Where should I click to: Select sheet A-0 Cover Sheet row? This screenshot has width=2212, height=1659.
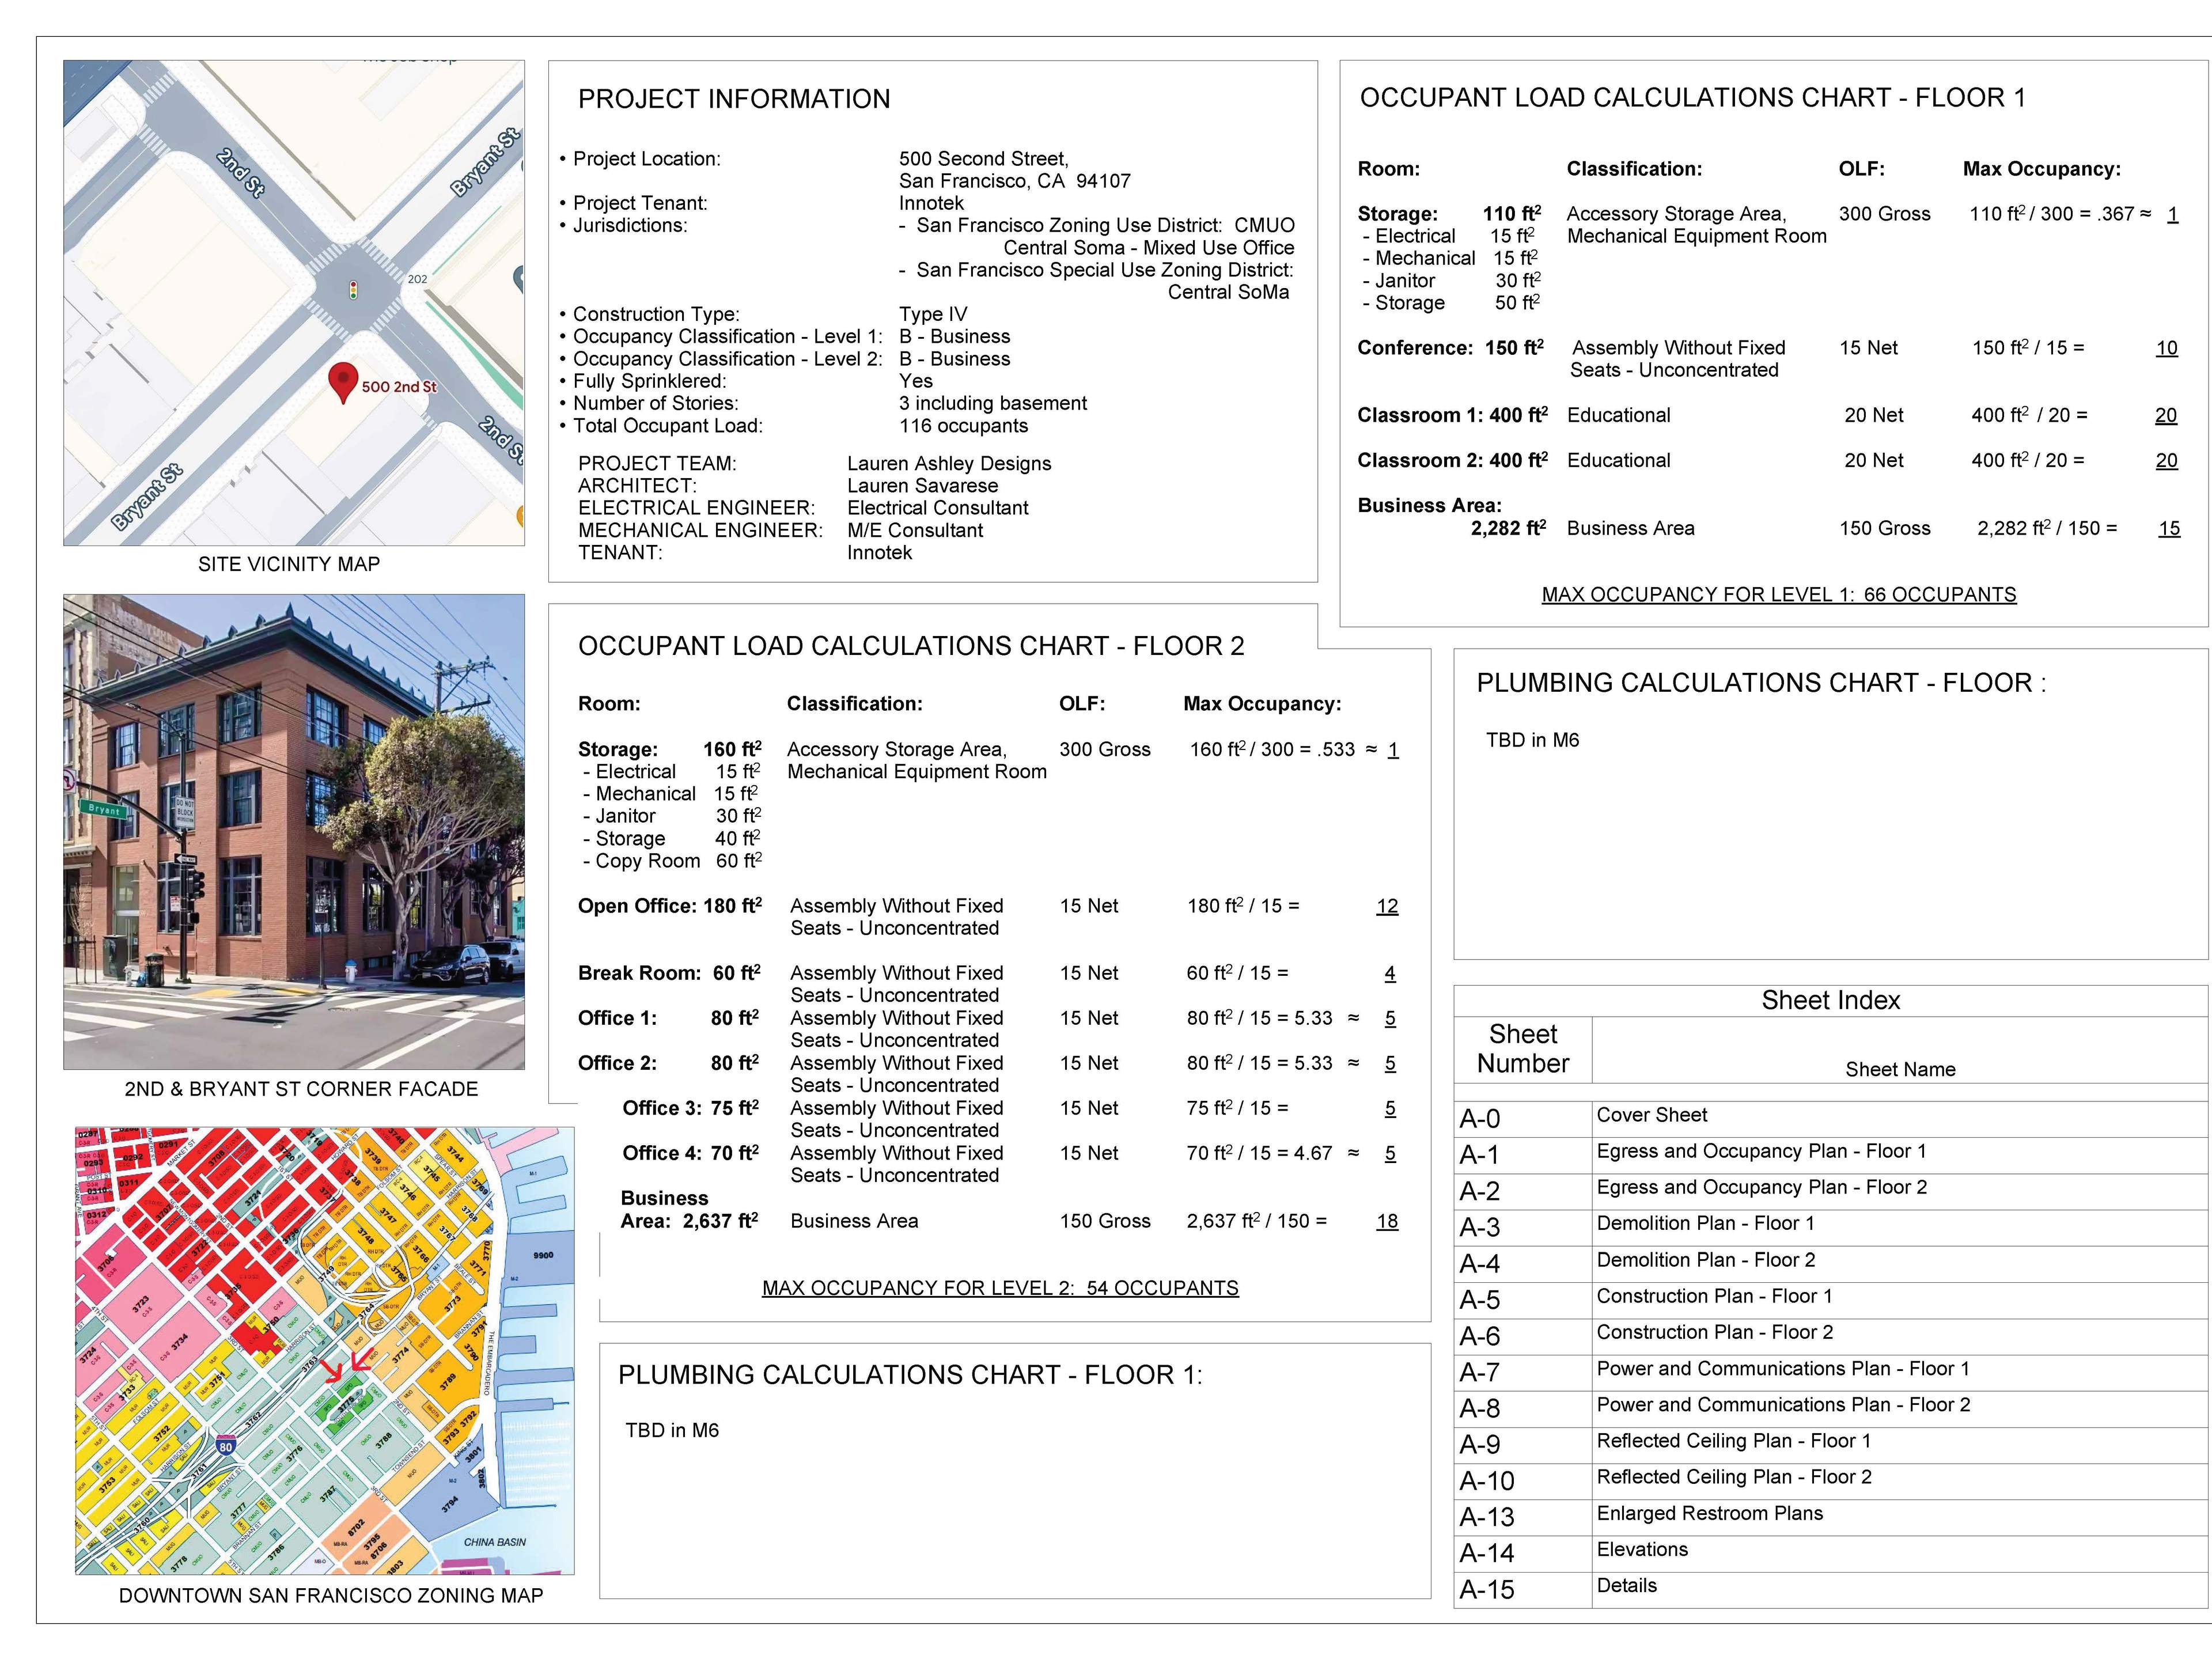[x=1652, y=1116]
